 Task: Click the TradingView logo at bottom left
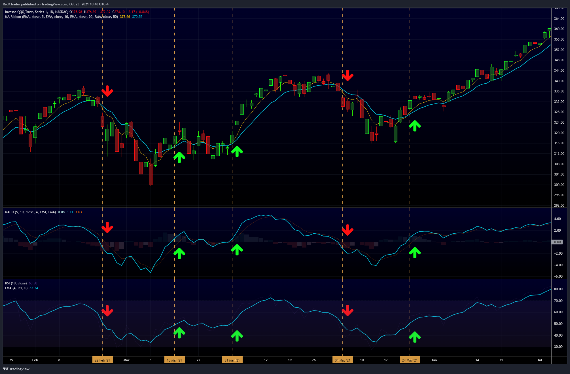point(16,369)
